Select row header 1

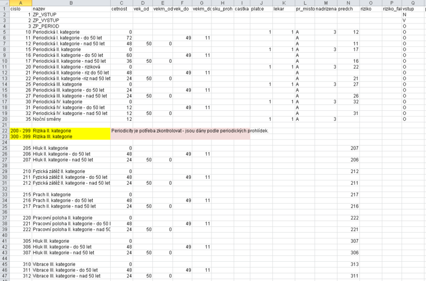click(x=5, y=9)
